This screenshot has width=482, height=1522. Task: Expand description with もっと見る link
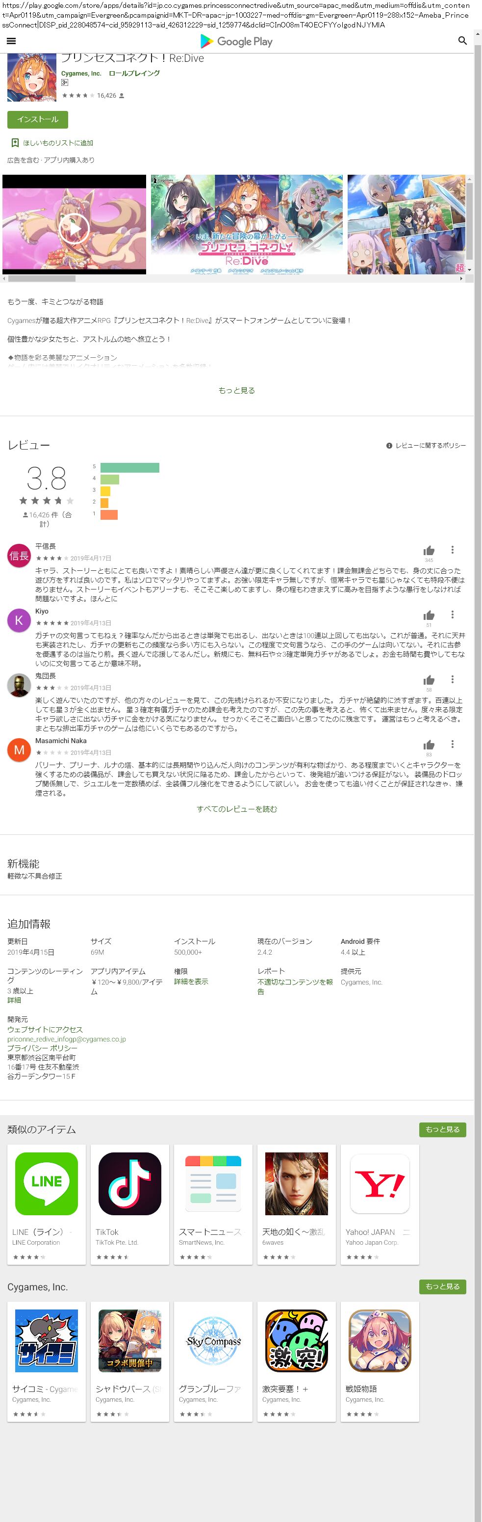pyautogui.click(x=236, y=391)
